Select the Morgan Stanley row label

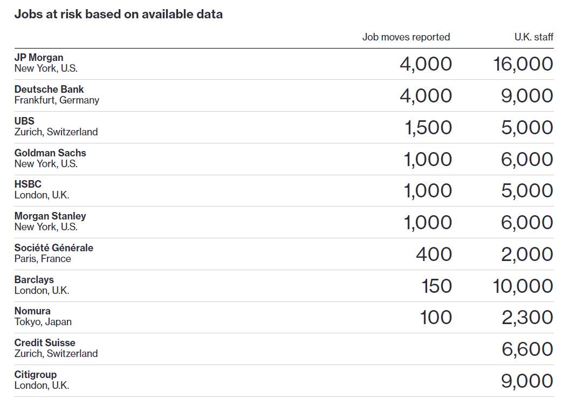click(x=50, y=216)
